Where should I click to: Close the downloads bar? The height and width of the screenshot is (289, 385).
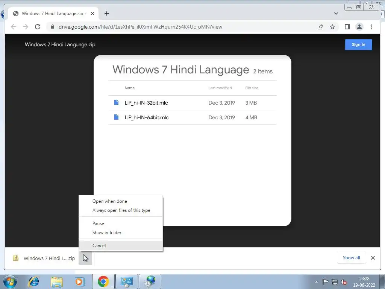[x=373, y=258]
